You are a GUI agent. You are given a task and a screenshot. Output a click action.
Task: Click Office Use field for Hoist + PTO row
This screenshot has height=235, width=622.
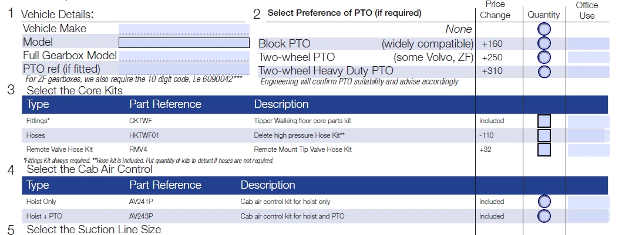tap(589, 216)
